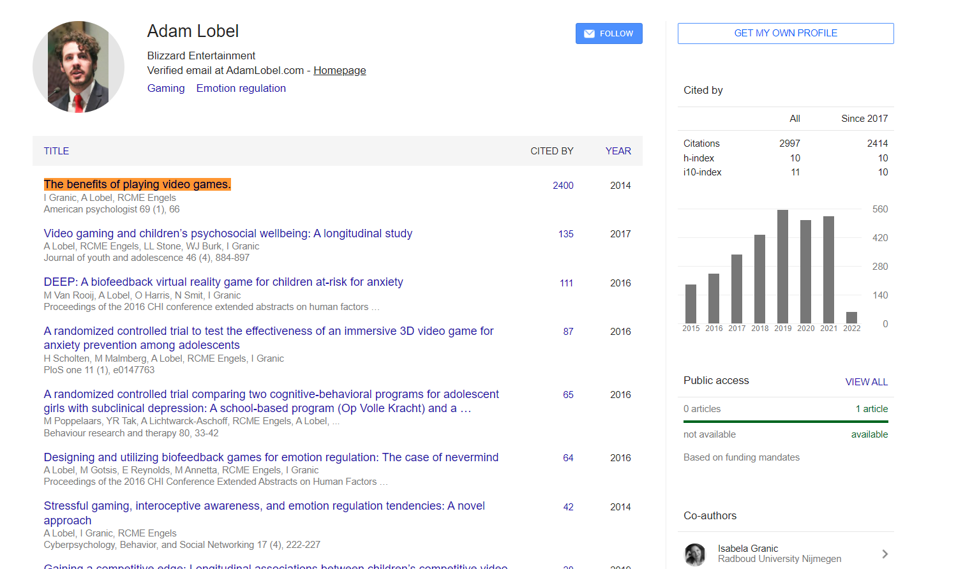The width and height of the screenshot is (979, 569).
Task: Click the 'Cited by' section heading
Action: [703, 91]
